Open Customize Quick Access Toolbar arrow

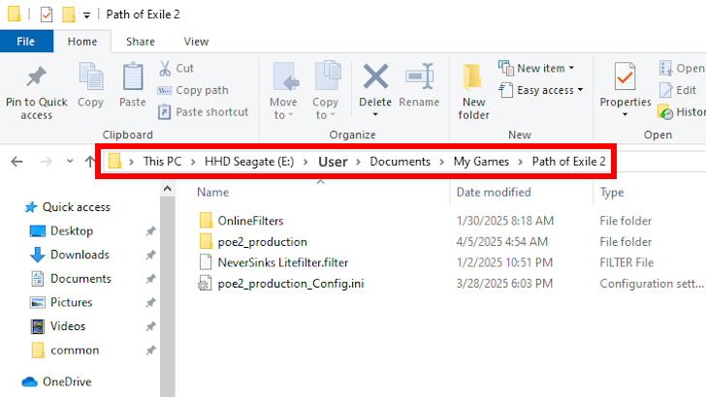[86, 15]
